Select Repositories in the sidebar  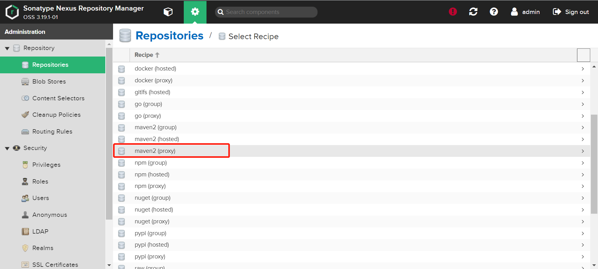pyautogui.click(x=53, y=65)
